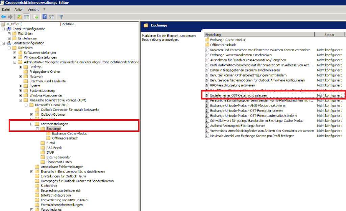346x211 pixels.
Task: Open Help via the blue question-mark icon
Action: [x=45, y=17]
